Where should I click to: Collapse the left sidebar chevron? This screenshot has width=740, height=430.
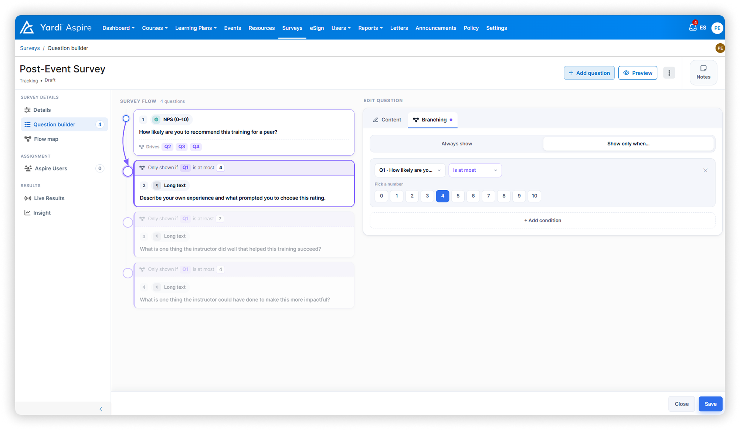point(101,409)
